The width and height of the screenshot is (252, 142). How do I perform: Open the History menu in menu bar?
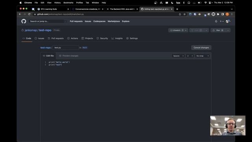pyautogui.click(x=57, y=3)
